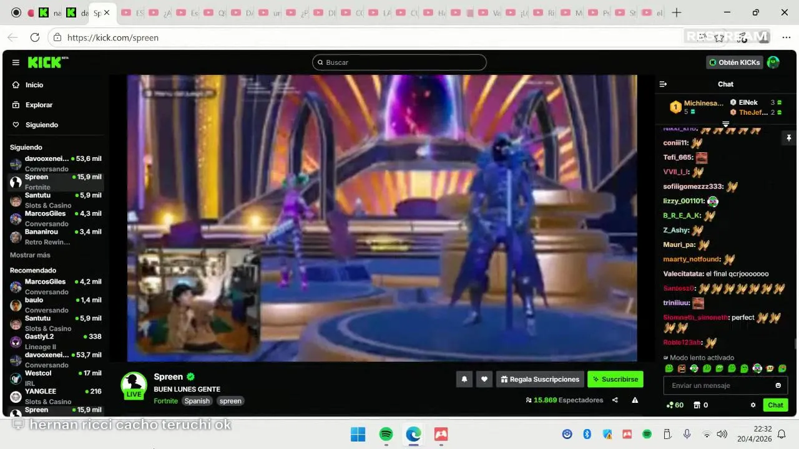The width and height of the screenshot is (799, 449).
Task: Open davooxeneize channel in Siguiendo list
Action: click(x=56, y=163)
